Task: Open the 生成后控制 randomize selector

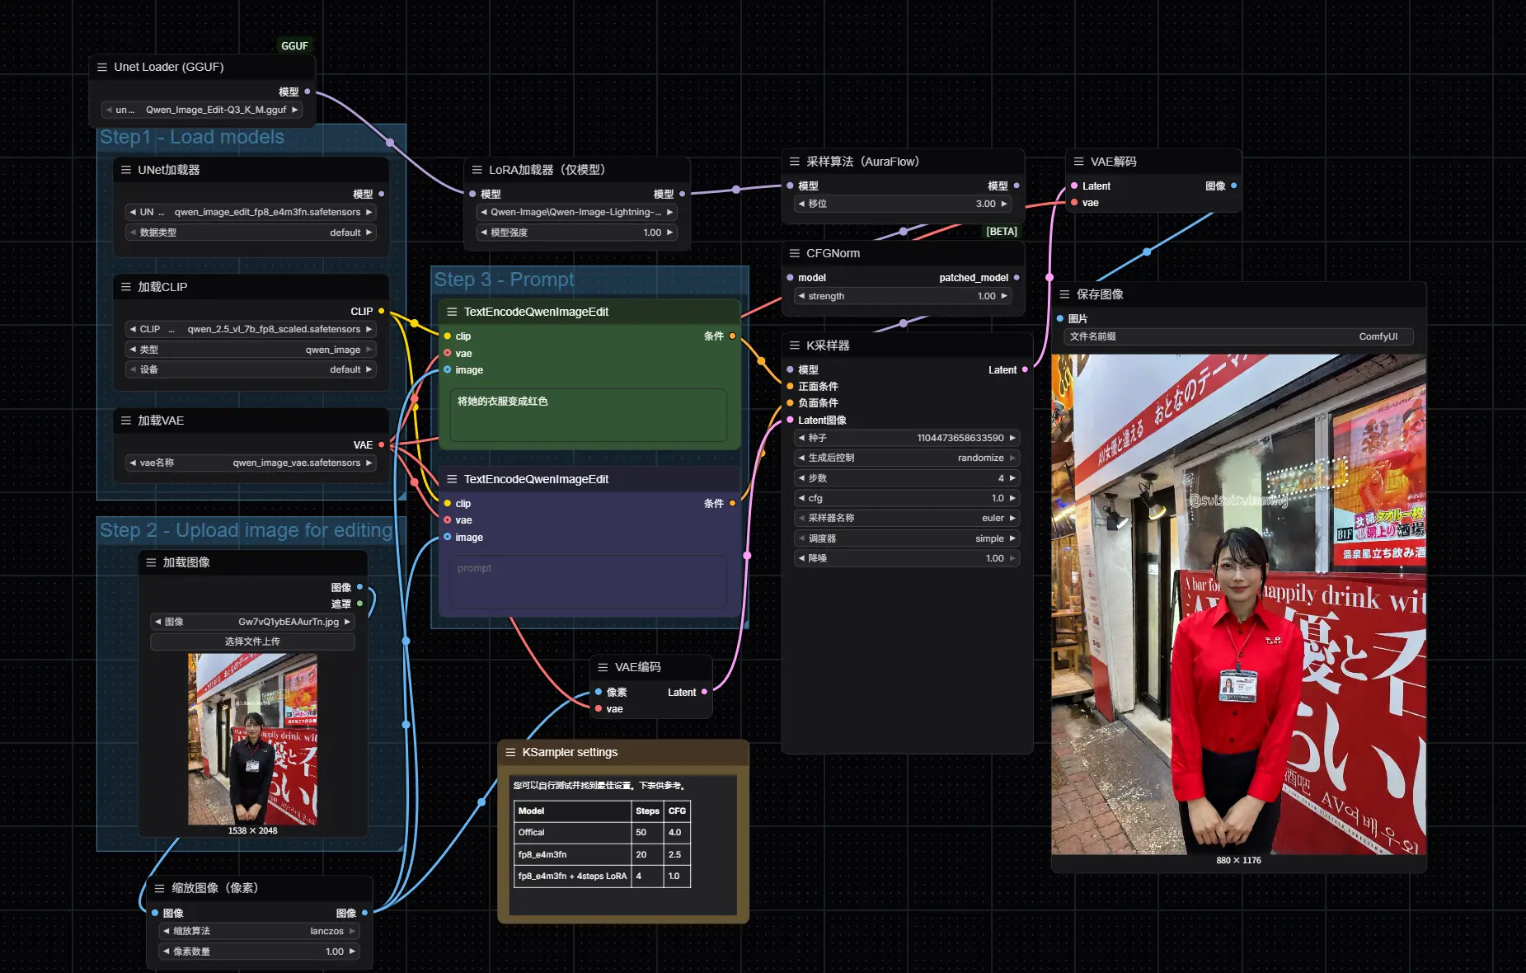Action: [907, 458]
